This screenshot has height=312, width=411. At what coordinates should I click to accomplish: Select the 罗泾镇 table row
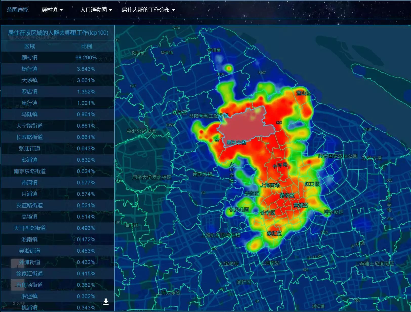[58, 296]
